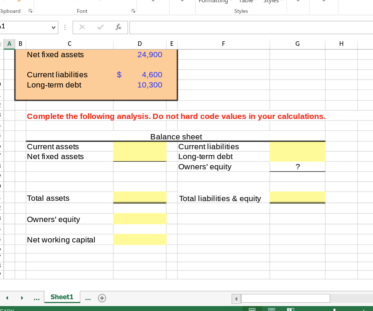This screenshot has width=373, height=311.
Task: Switch to the Sheet1 tab
Action: (x=62, y=297)
